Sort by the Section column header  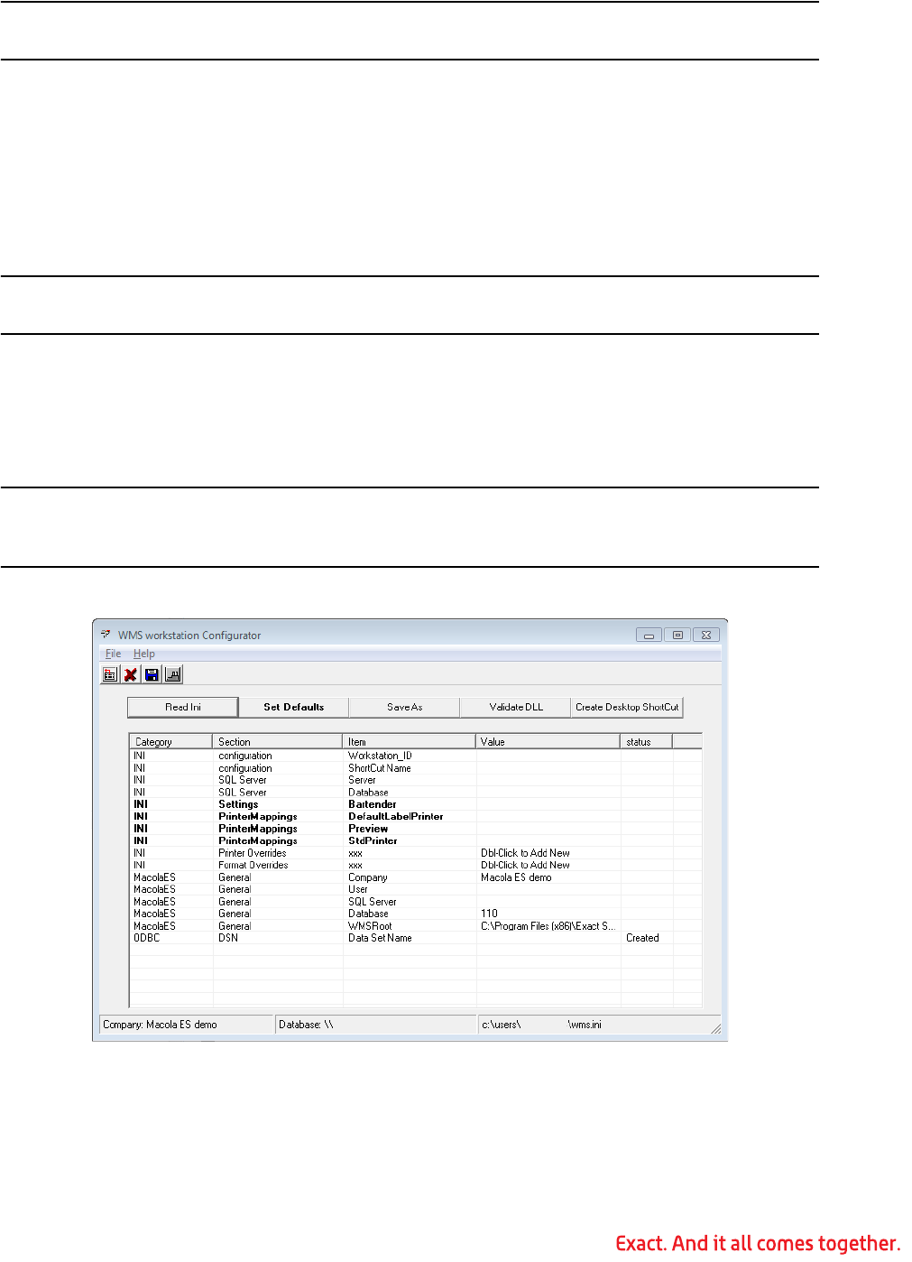278,742
